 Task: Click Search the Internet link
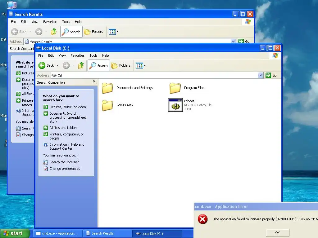click(x=64, y=162)
